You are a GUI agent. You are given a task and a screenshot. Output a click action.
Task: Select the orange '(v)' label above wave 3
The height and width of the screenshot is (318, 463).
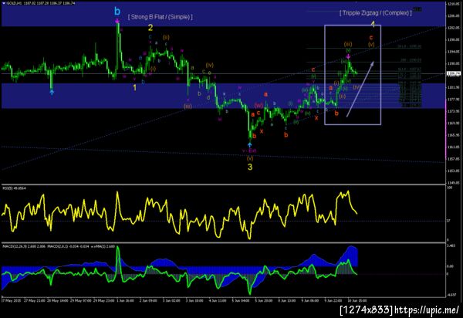click(250, 158)
